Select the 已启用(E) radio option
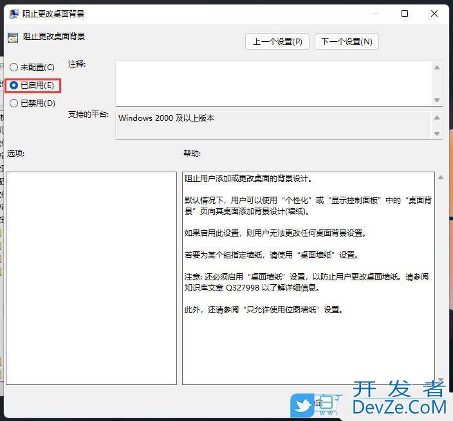This screenshot has height=421, width=453. 32,85
